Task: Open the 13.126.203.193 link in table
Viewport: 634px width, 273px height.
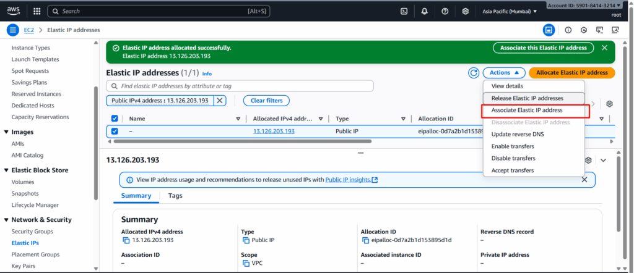Action: tap(274, 131)
